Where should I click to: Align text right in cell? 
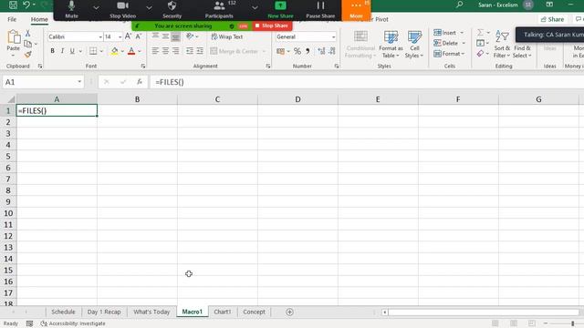[175, 51]
